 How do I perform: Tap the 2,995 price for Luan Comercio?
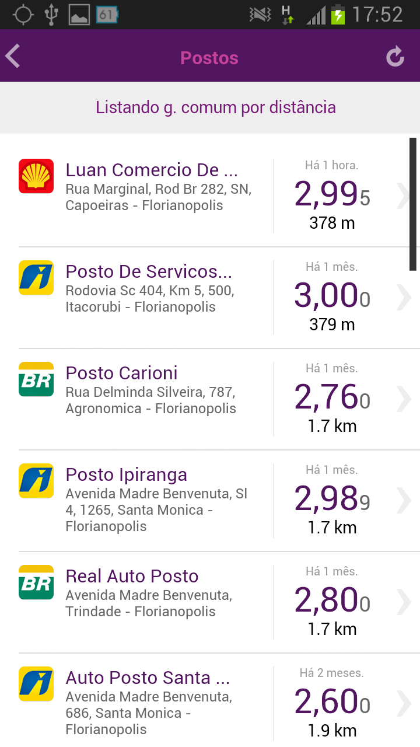pyautogui.click(x=332, y=194)
